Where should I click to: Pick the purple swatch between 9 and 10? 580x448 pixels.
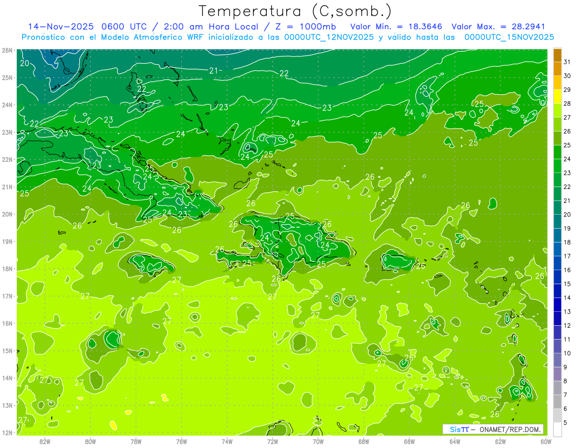[557, 360]
